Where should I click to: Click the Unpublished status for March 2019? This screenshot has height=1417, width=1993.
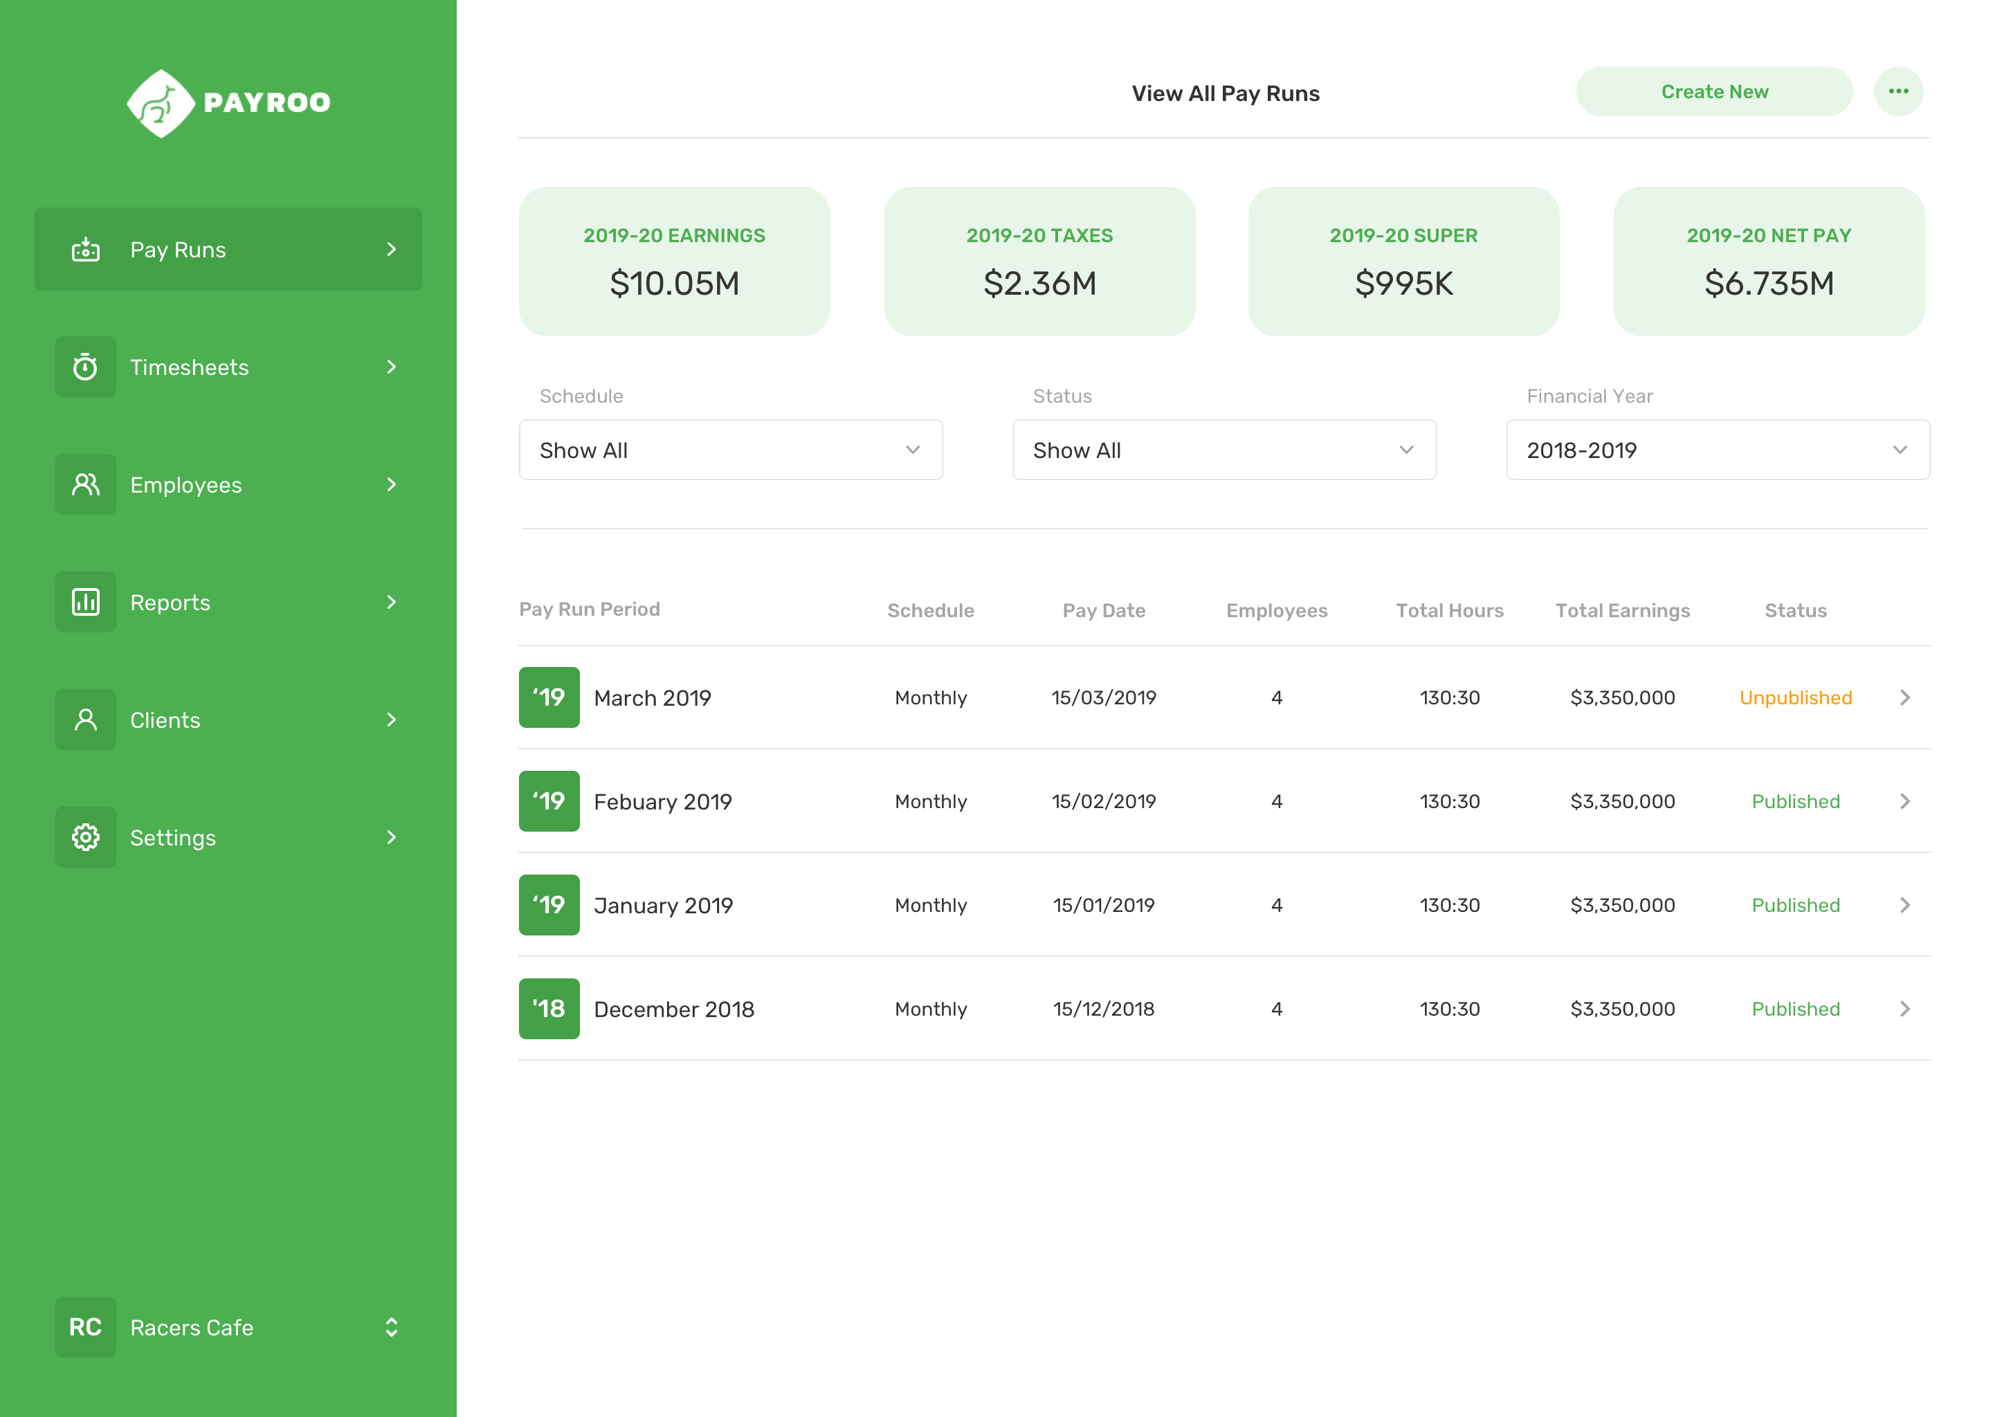pos(1796,698)
